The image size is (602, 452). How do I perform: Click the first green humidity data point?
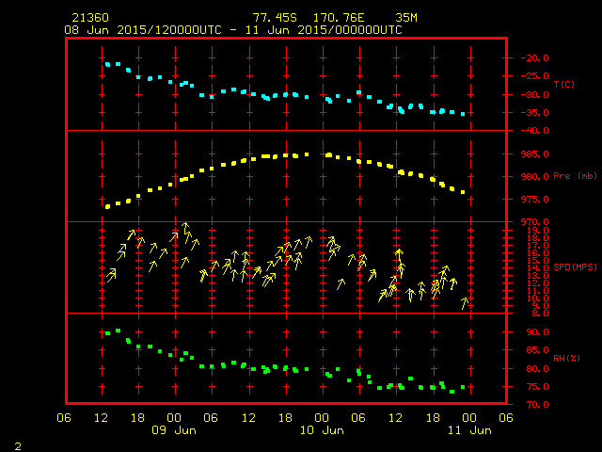click(107, 333)
